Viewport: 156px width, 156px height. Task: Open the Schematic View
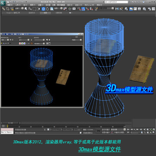point(139,9)
